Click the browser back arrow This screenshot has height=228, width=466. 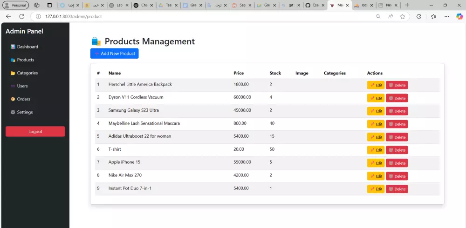(8, 16)
